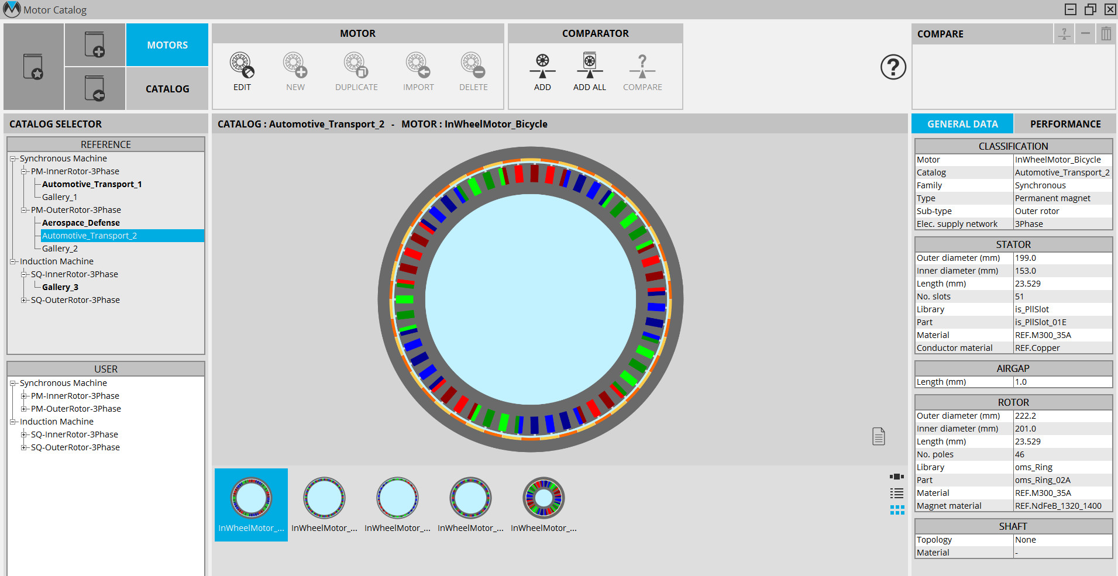Switch thumbnails to list view
The width and height of the screenshot is (1118, 576).
coord(897,494)
